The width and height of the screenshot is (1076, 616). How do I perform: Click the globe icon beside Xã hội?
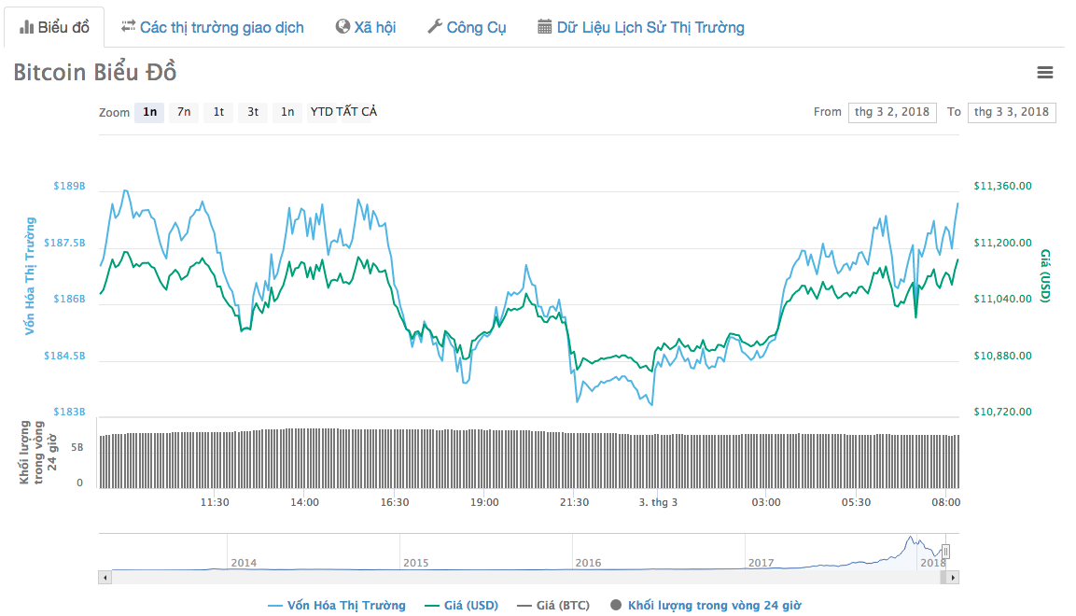342,27
